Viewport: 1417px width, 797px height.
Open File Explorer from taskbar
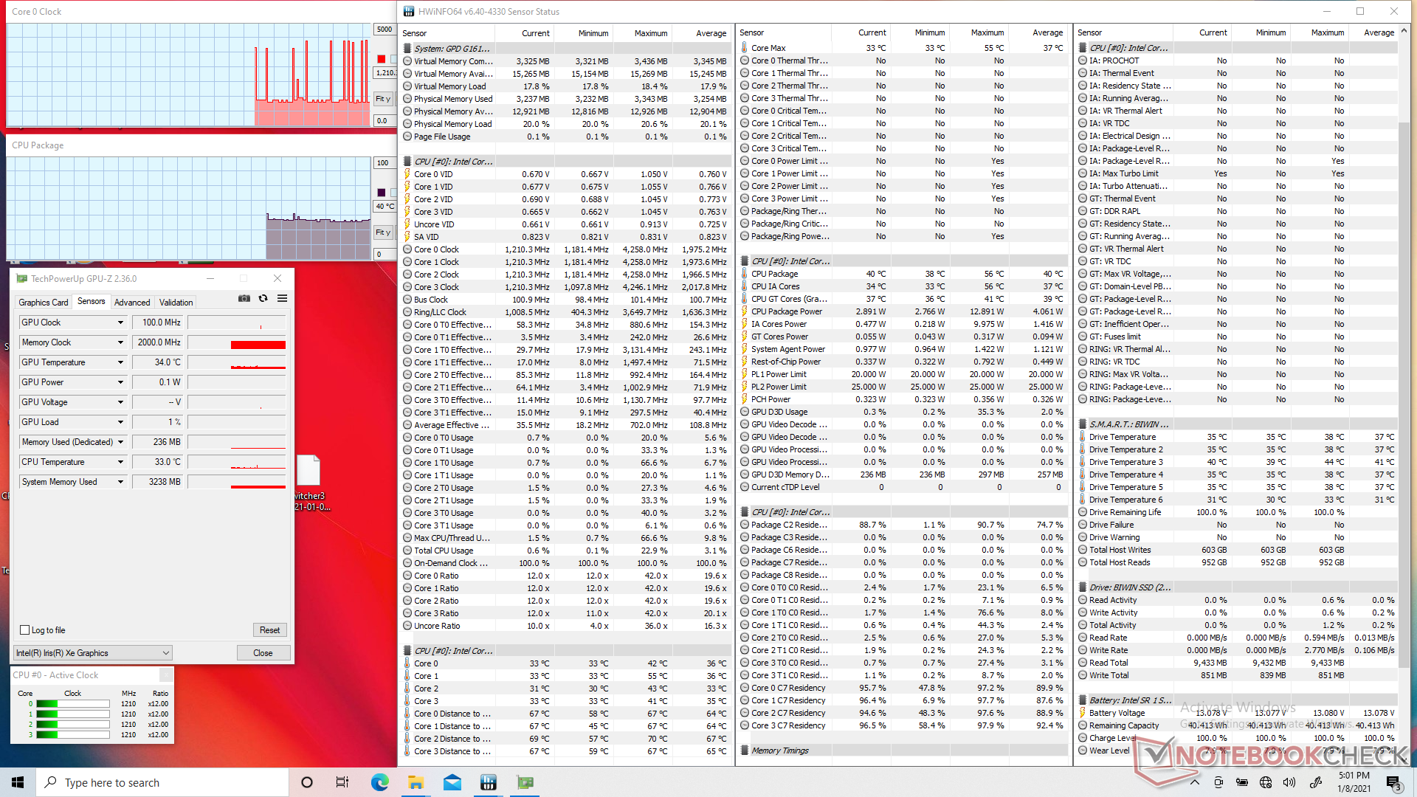pos(416,782)
